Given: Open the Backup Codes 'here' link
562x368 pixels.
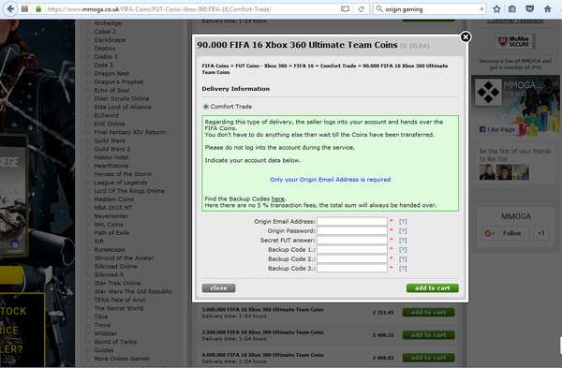Looking at the screenshot, I should pyautogui.click(x=278, y=199).
